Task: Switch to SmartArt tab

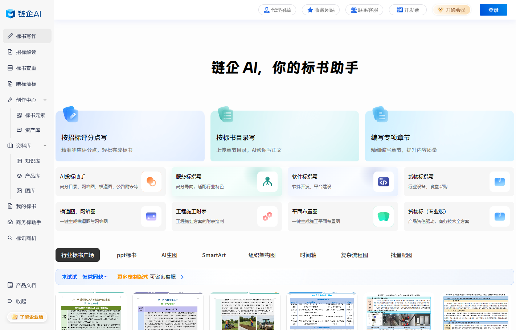Action: pyautogui.click(x=214, y=255)
